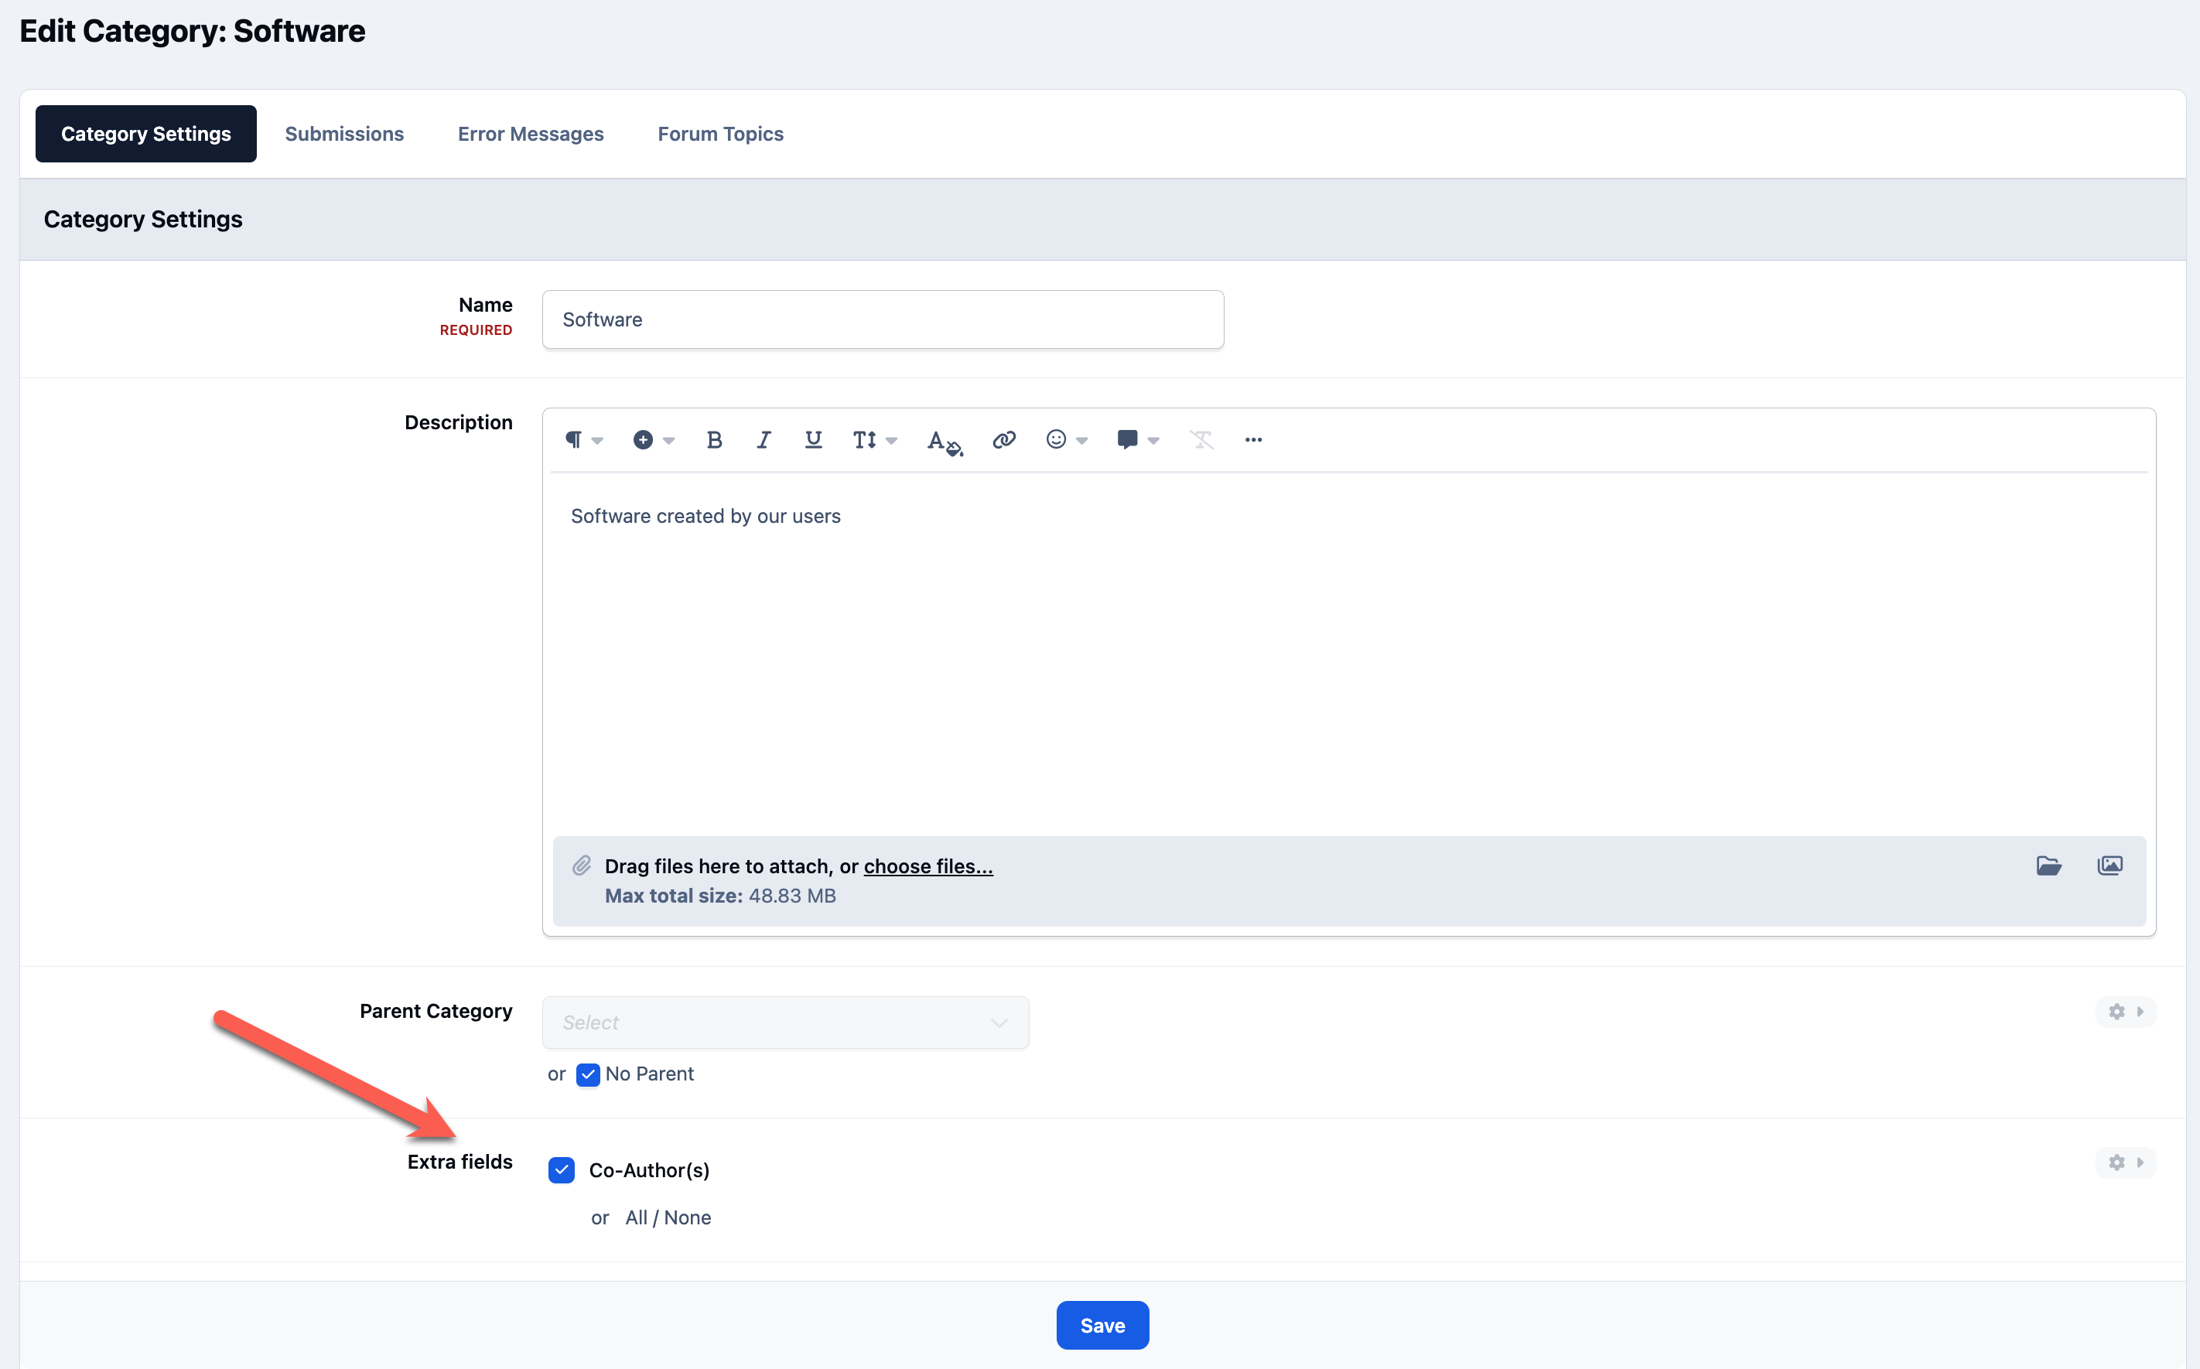Click into the Name input field
This screenshot has height=1369, width=2200.
coord(883,319)
